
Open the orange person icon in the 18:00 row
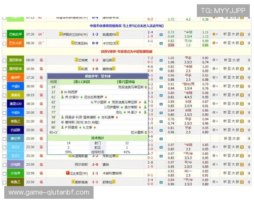242,86
